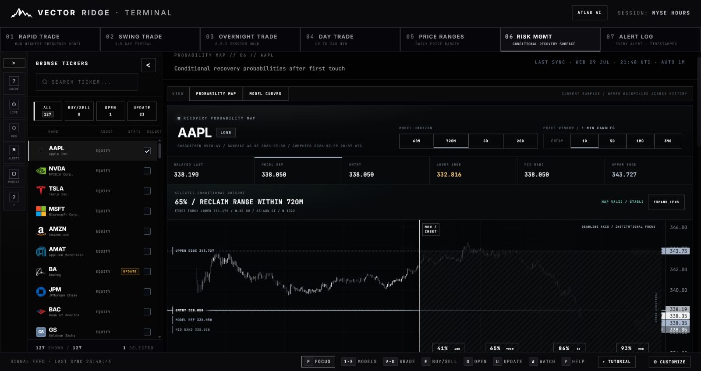Check the MSFT select checkbox
The height and width of the screenshot is (371, 701).
coord(147,211)
